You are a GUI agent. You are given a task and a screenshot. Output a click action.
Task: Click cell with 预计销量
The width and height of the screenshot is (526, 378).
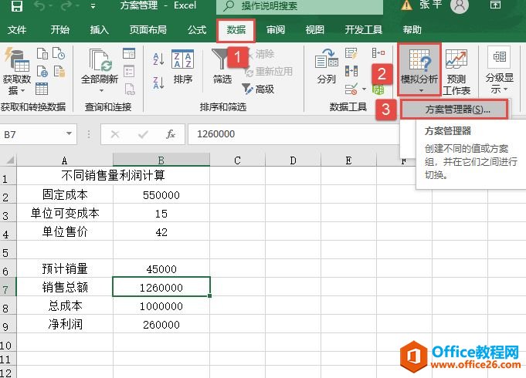65,268
